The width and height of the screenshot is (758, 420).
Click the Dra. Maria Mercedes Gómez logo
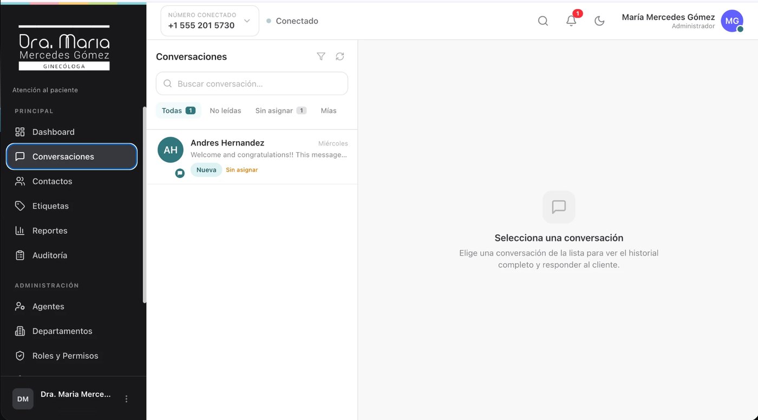click(x=64, y=48)
